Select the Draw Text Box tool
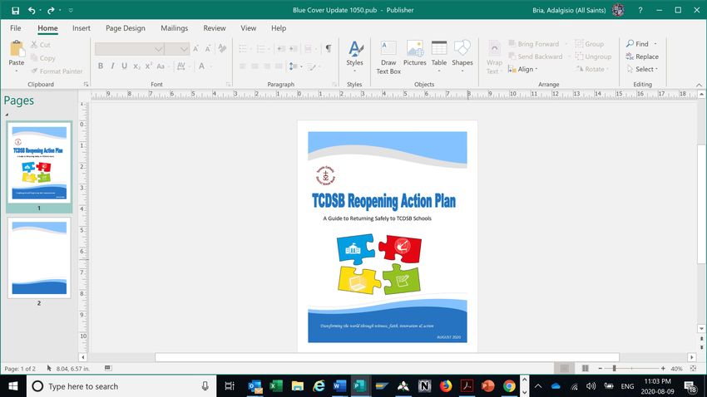Viewport: 707px width, 397px height. click(388, 57)
